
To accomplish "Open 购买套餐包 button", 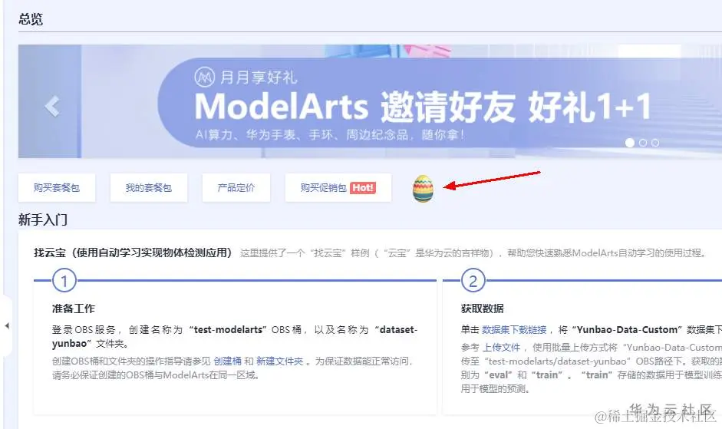I will [x=57, y=187].
